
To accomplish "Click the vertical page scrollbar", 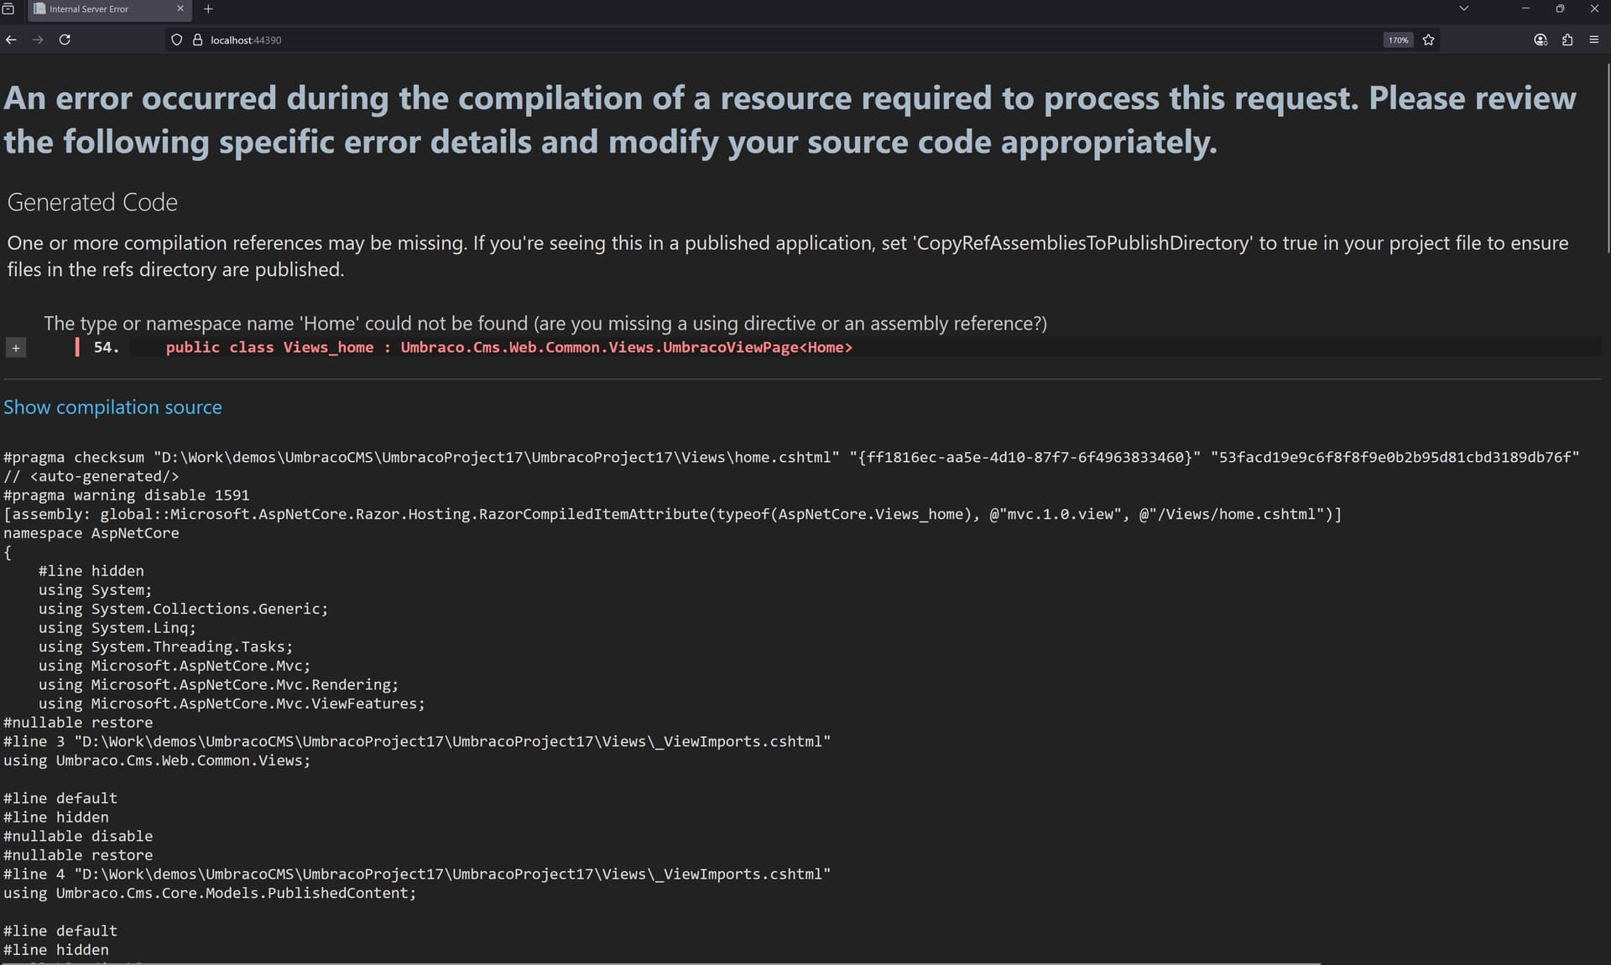I will pos(1607,159).
